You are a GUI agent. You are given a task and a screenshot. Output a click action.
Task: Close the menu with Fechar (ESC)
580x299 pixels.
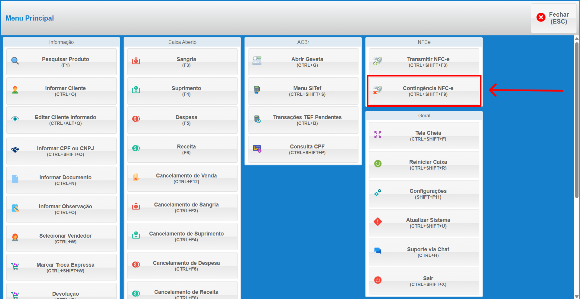[x=553, y=18]
